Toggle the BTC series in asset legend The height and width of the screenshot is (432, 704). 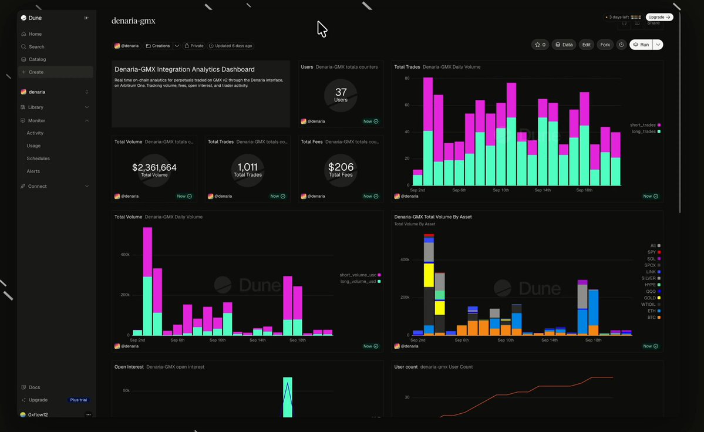[x=654, y=318]
